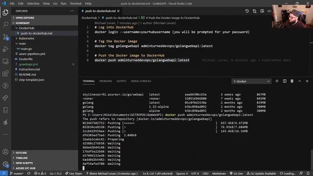Start Live Share from status bar

click(74, 174)
